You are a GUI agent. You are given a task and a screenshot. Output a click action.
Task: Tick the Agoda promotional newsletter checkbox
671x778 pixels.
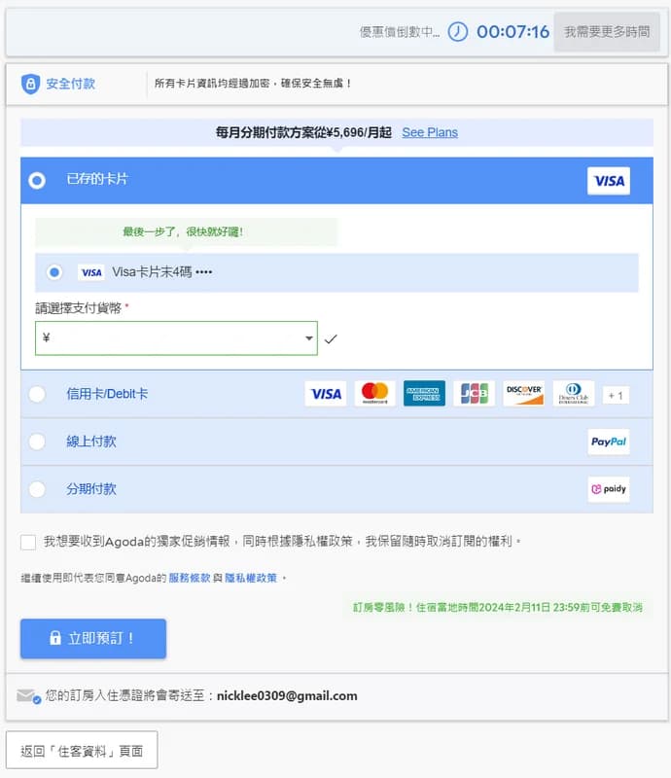click(x=28, y=542)
